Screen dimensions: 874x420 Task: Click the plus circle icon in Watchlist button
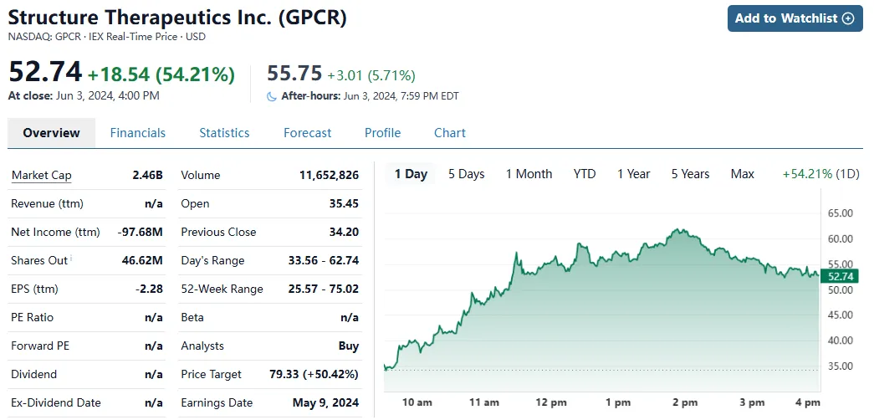pyautogui.click(x=848, y=18)
